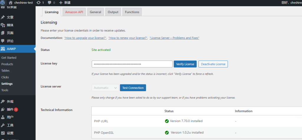Switch to the Amazon API tab
The height and width of the screenshot is (140, 302).
[x=74, y=12]
